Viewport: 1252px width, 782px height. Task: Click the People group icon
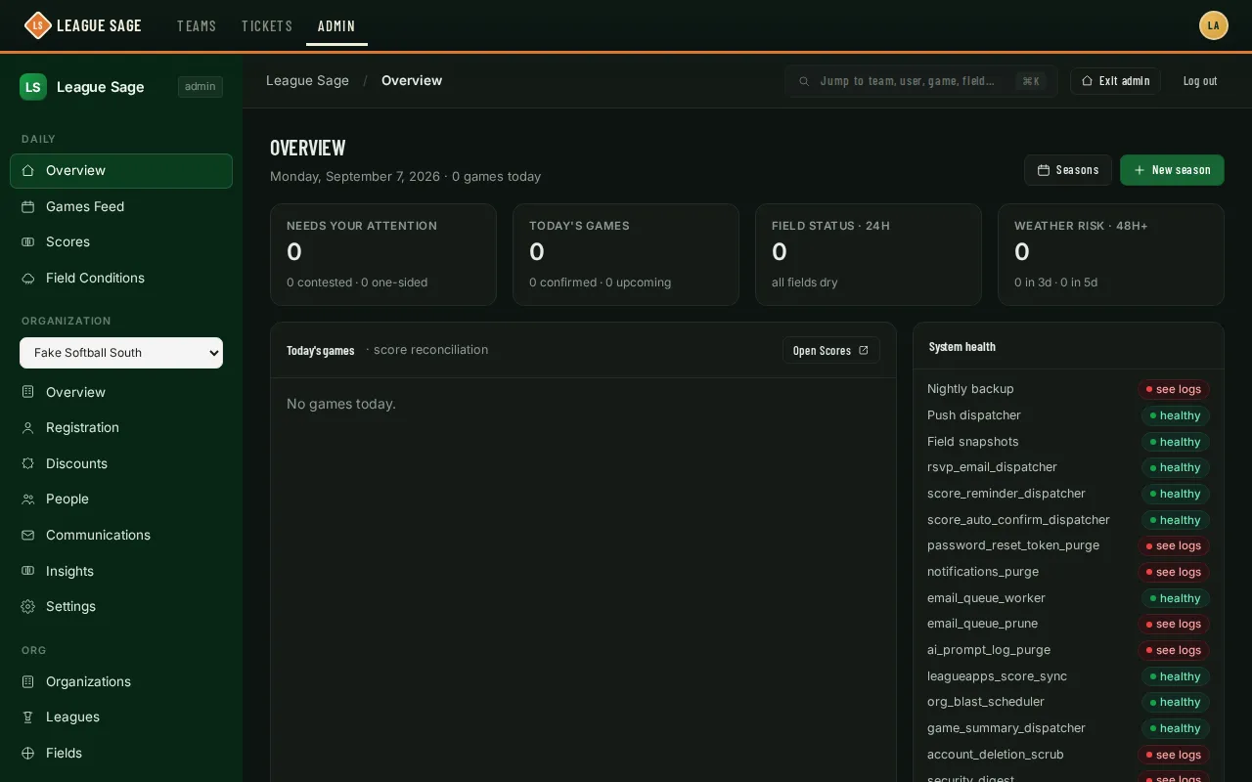point(28,500)
